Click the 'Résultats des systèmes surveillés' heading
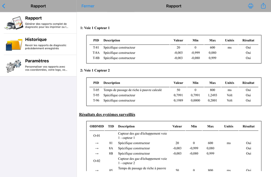This screenshot has width=271, height=177. click(107, 115)
